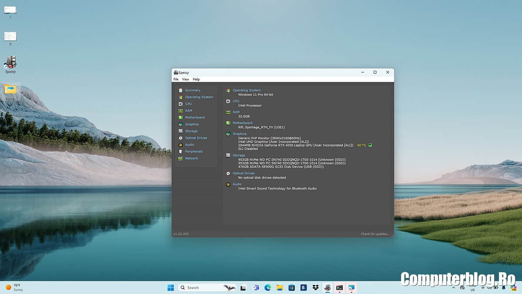Viewport: 522px width, 294px height.
Task: Select Peripherals icon in the sidebar
Action: pyautogui.click(x=181, y=152)
